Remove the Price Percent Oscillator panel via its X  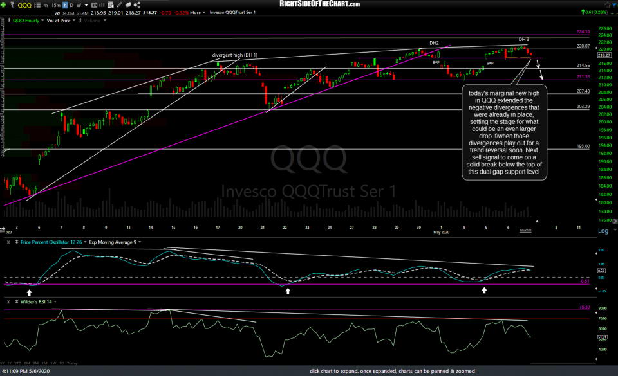click(8, 242)
